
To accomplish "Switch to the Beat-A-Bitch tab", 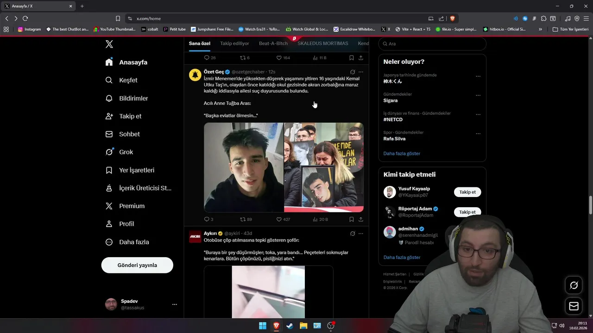I will [273, 43].
